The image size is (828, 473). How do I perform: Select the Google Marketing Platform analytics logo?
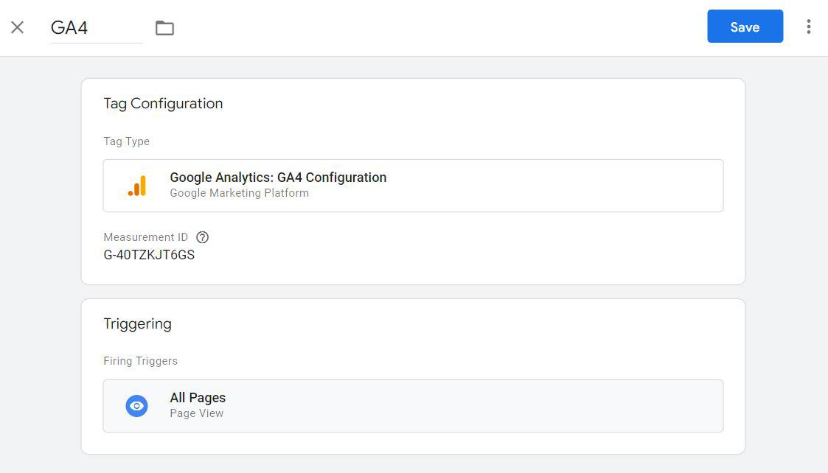point(136,185)
